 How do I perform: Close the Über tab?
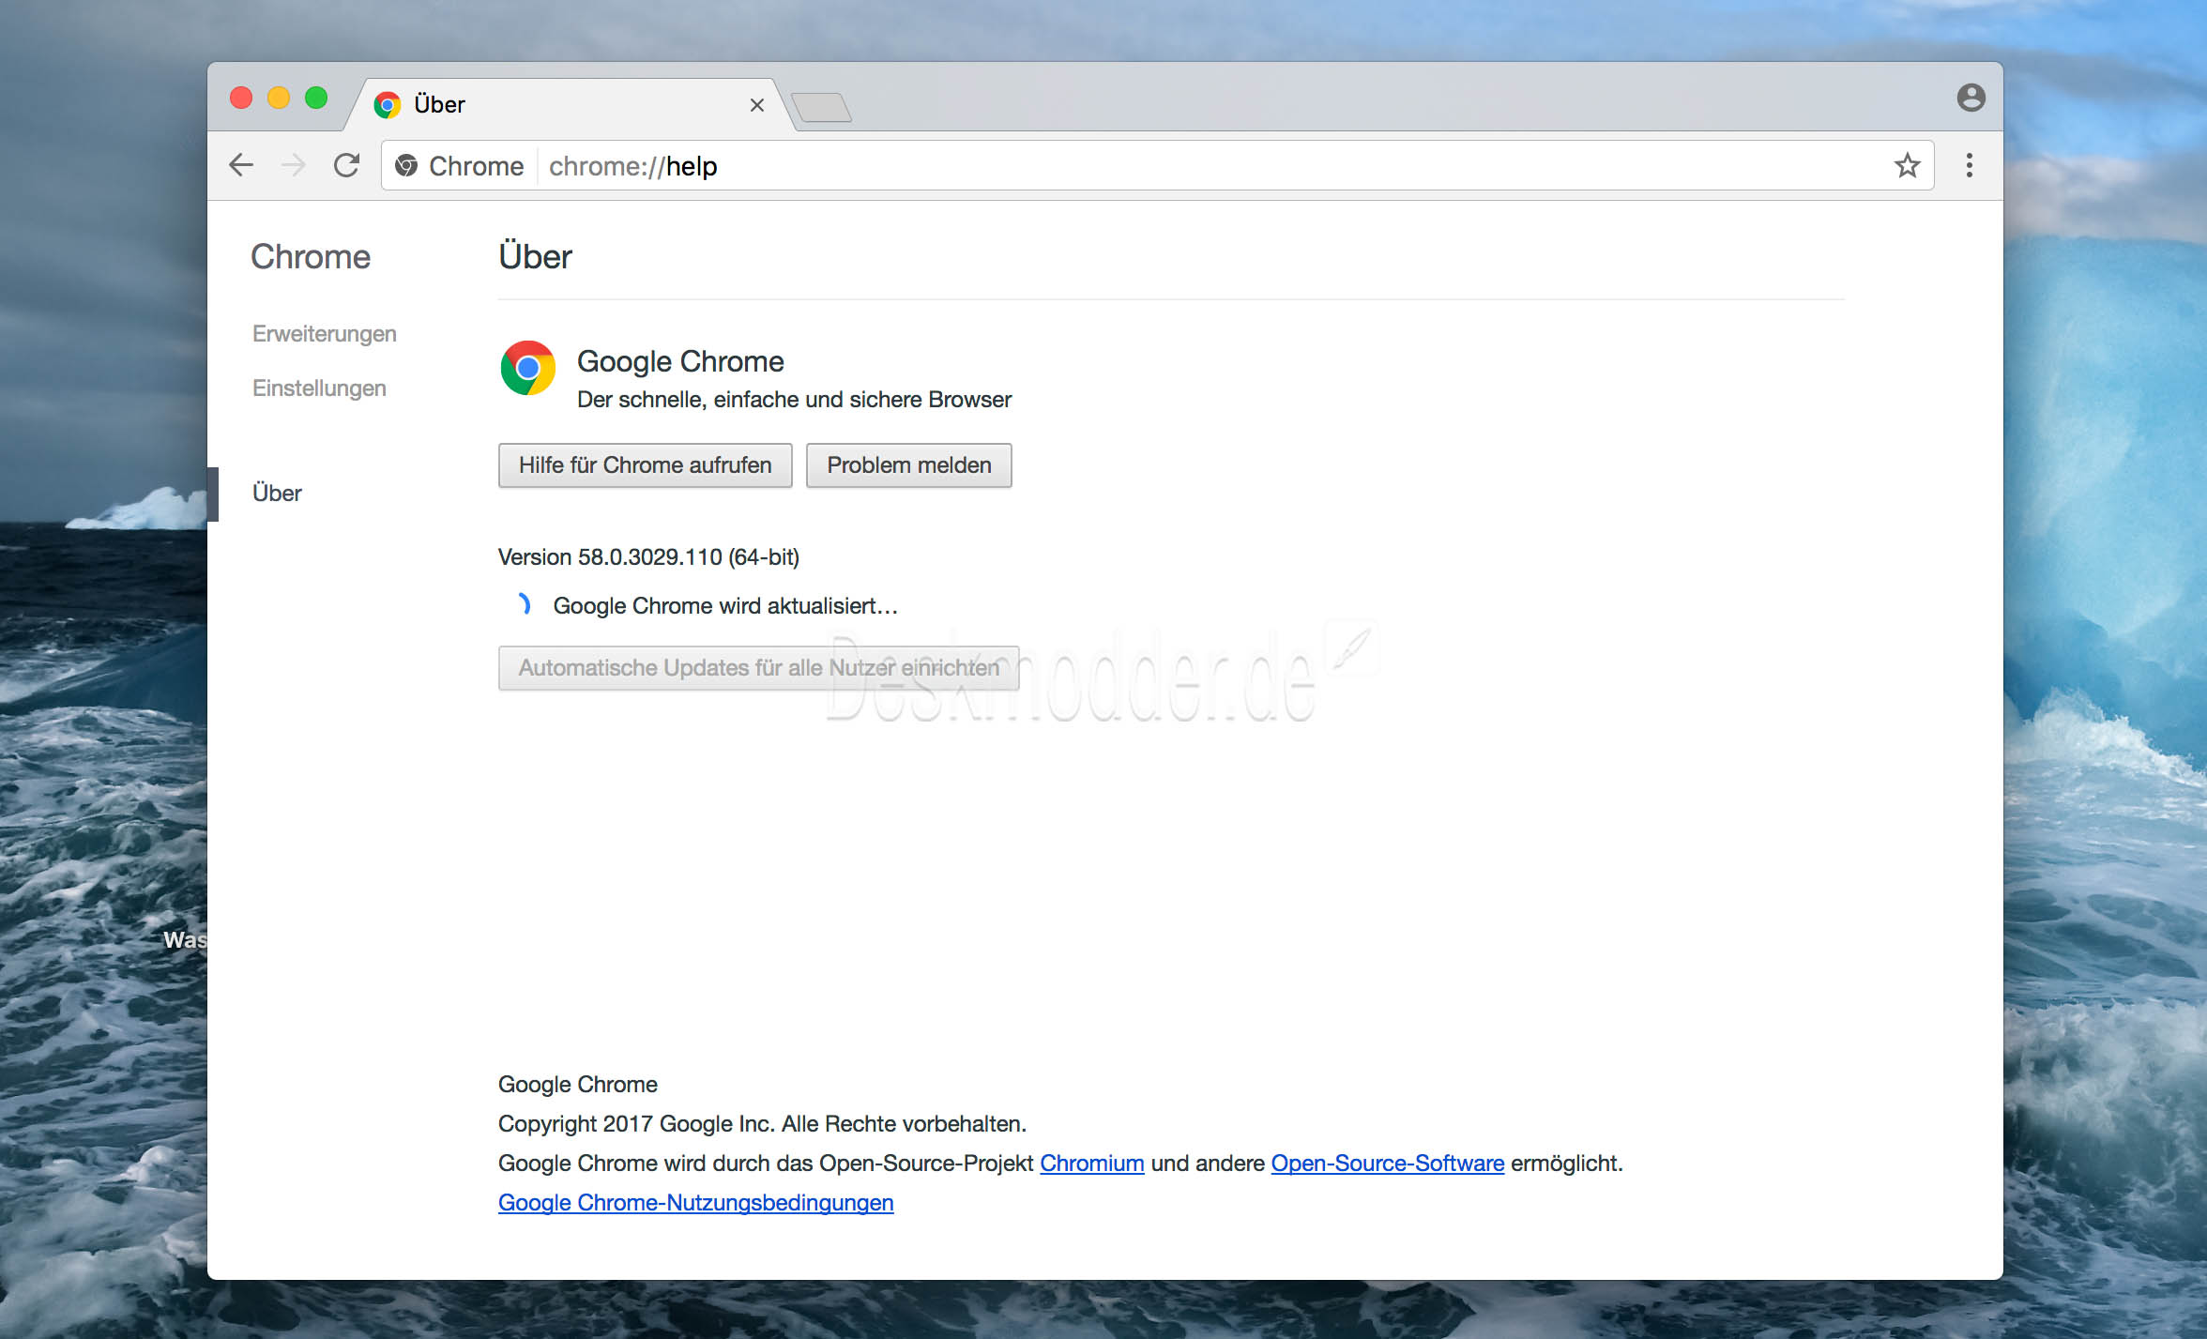coord(757,105)
